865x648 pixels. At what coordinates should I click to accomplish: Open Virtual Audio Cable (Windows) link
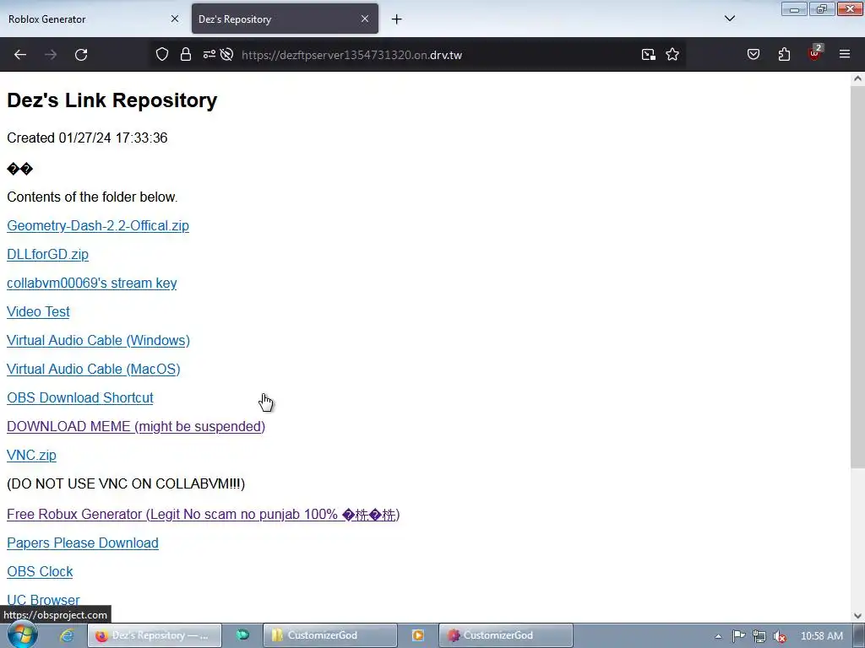click(x=98, y=341)
